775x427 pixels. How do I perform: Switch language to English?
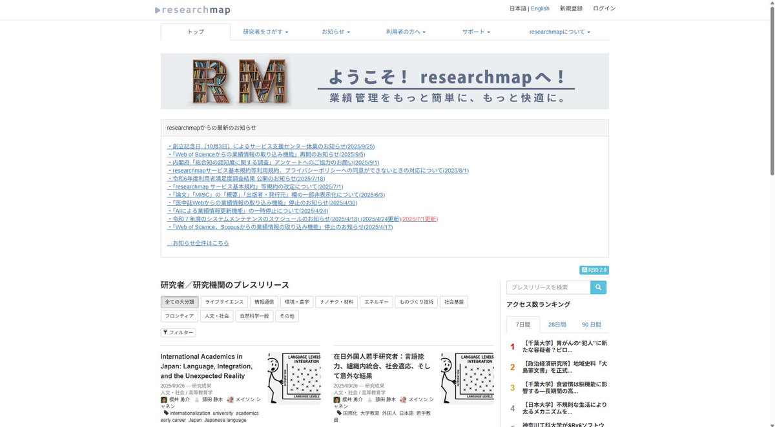coord(540,8)
